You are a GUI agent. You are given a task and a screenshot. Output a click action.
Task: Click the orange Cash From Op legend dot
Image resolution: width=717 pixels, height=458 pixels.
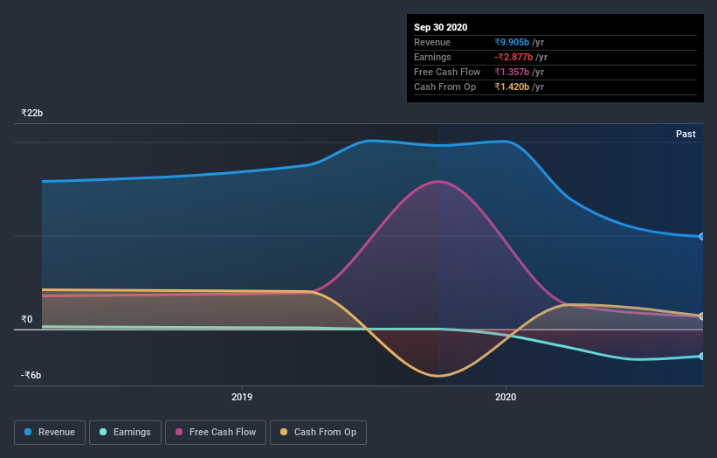click(x=284, y=432)
